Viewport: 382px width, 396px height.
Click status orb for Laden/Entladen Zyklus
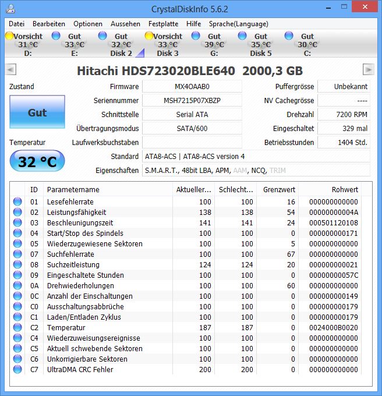click(17, 317)
